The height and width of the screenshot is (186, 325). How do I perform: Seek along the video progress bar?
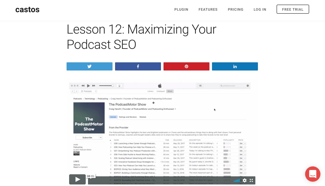click(160, 180)
